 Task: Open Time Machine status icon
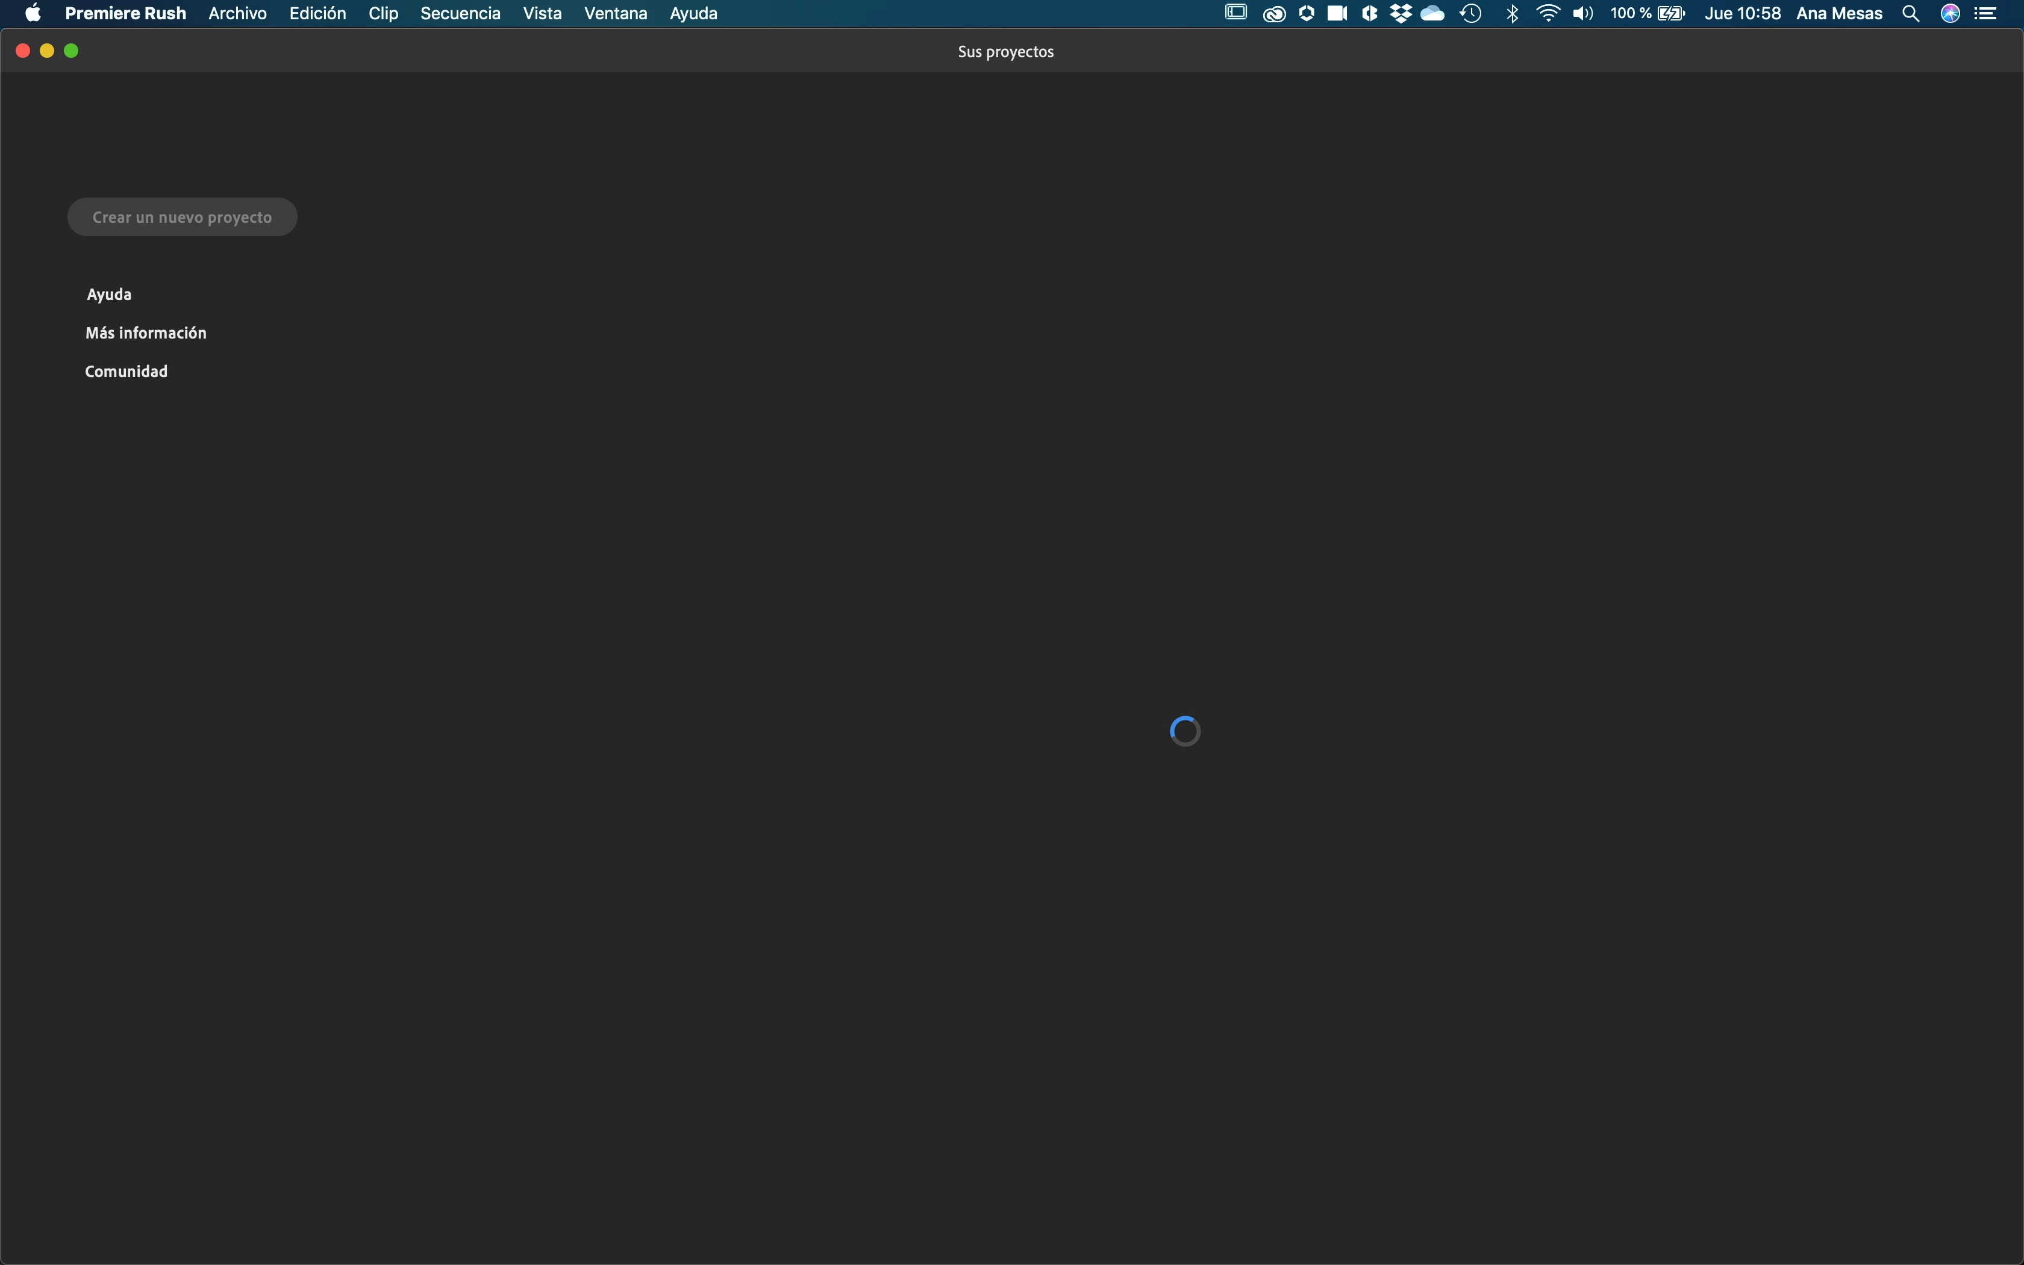tap(1471, 13)
